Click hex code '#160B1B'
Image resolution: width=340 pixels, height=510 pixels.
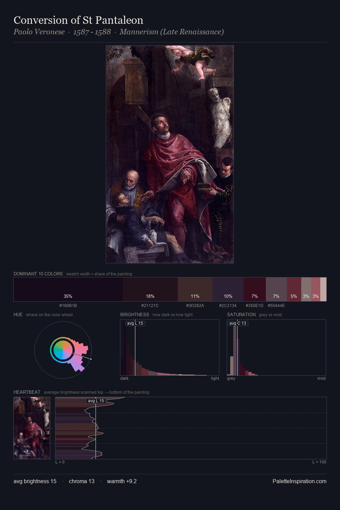[x=68, y=306]
